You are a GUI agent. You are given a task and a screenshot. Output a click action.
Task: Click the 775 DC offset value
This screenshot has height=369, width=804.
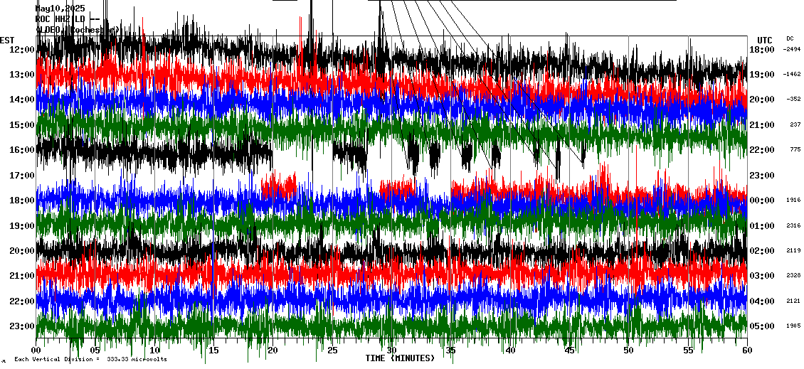pyautogui.click(x=795, y=150)
